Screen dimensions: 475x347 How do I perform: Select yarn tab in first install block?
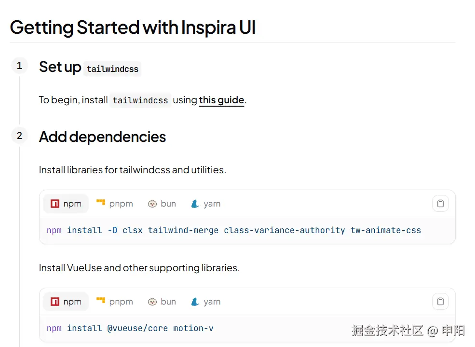coord(206,204)
